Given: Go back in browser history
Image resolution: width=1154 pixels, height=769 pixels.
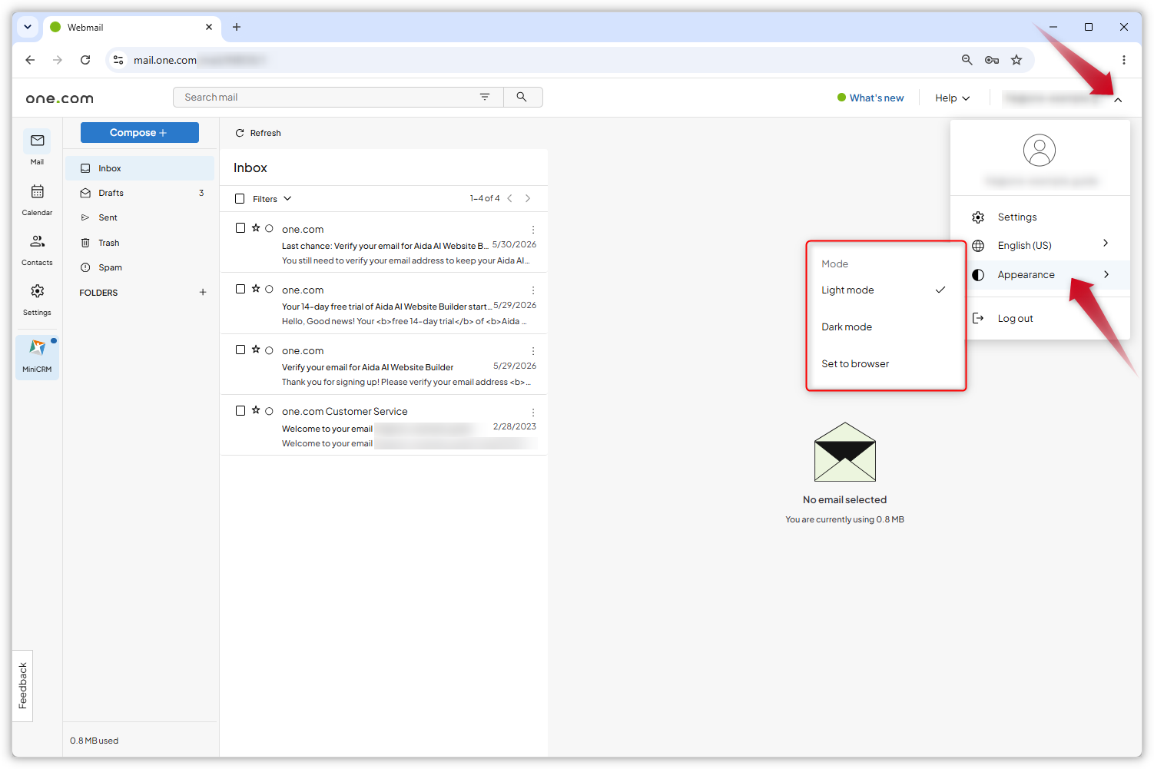Looking at the screenshot, I should pyautogui.click(x=30, y=60).
